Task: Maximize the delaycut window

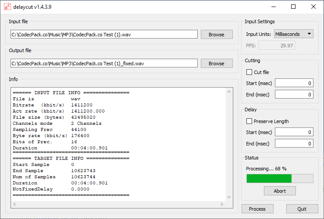Action: coord(293,7)
